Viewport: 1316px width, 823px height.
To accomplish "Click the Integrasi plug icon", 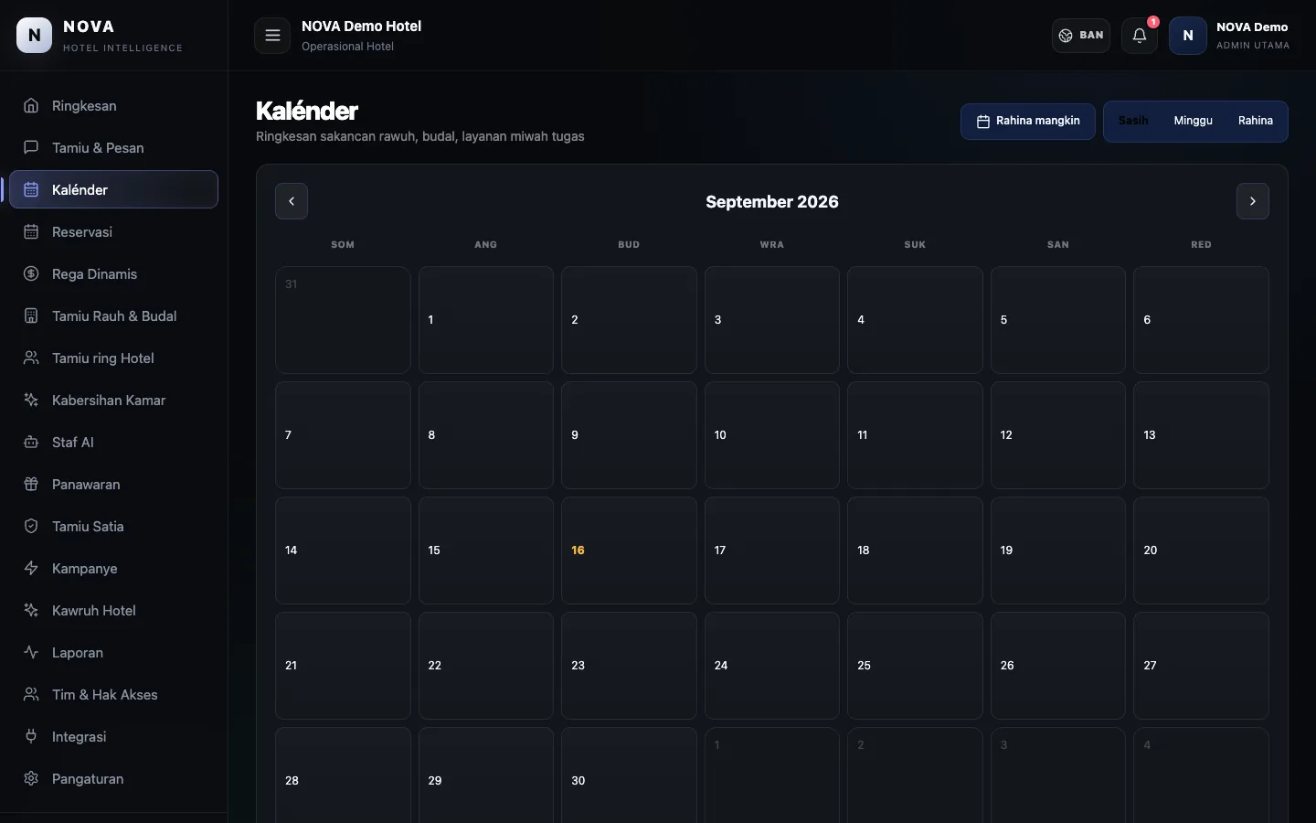I will tap(31, 736).
